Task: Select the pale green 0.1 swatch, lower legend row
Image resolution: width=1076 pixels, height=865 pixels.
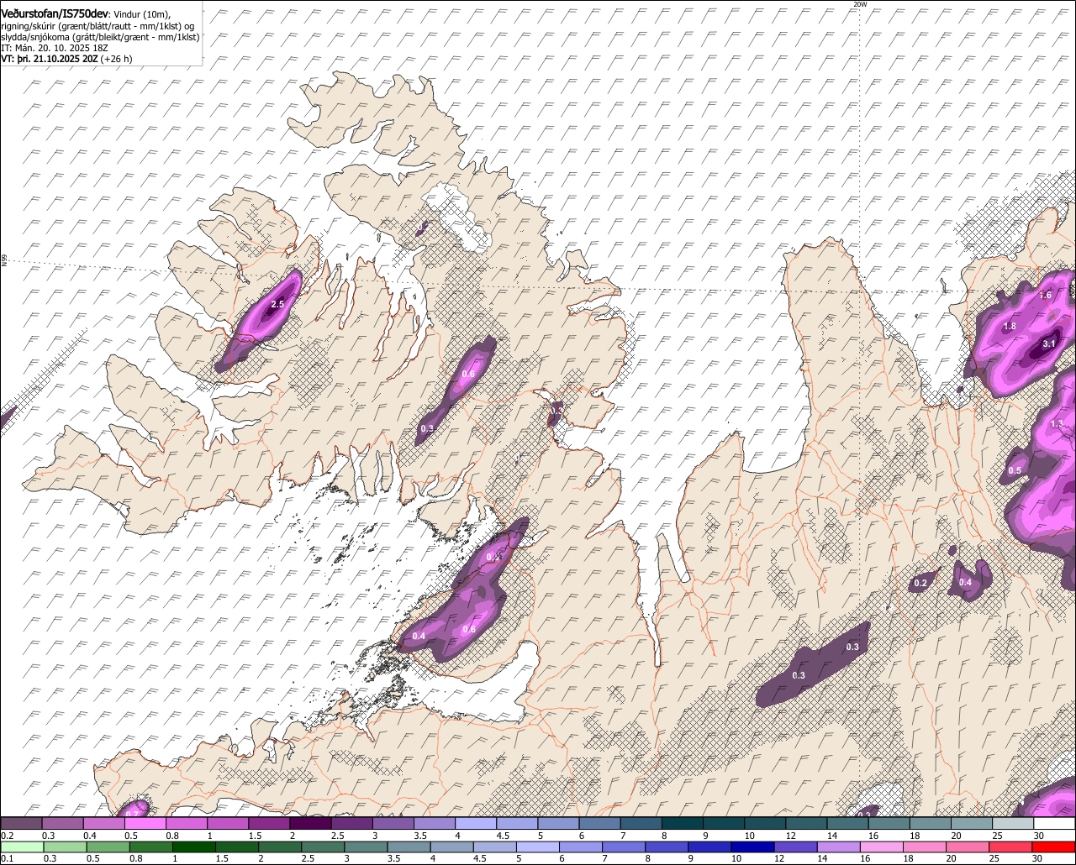Action: tap(22, 847)
